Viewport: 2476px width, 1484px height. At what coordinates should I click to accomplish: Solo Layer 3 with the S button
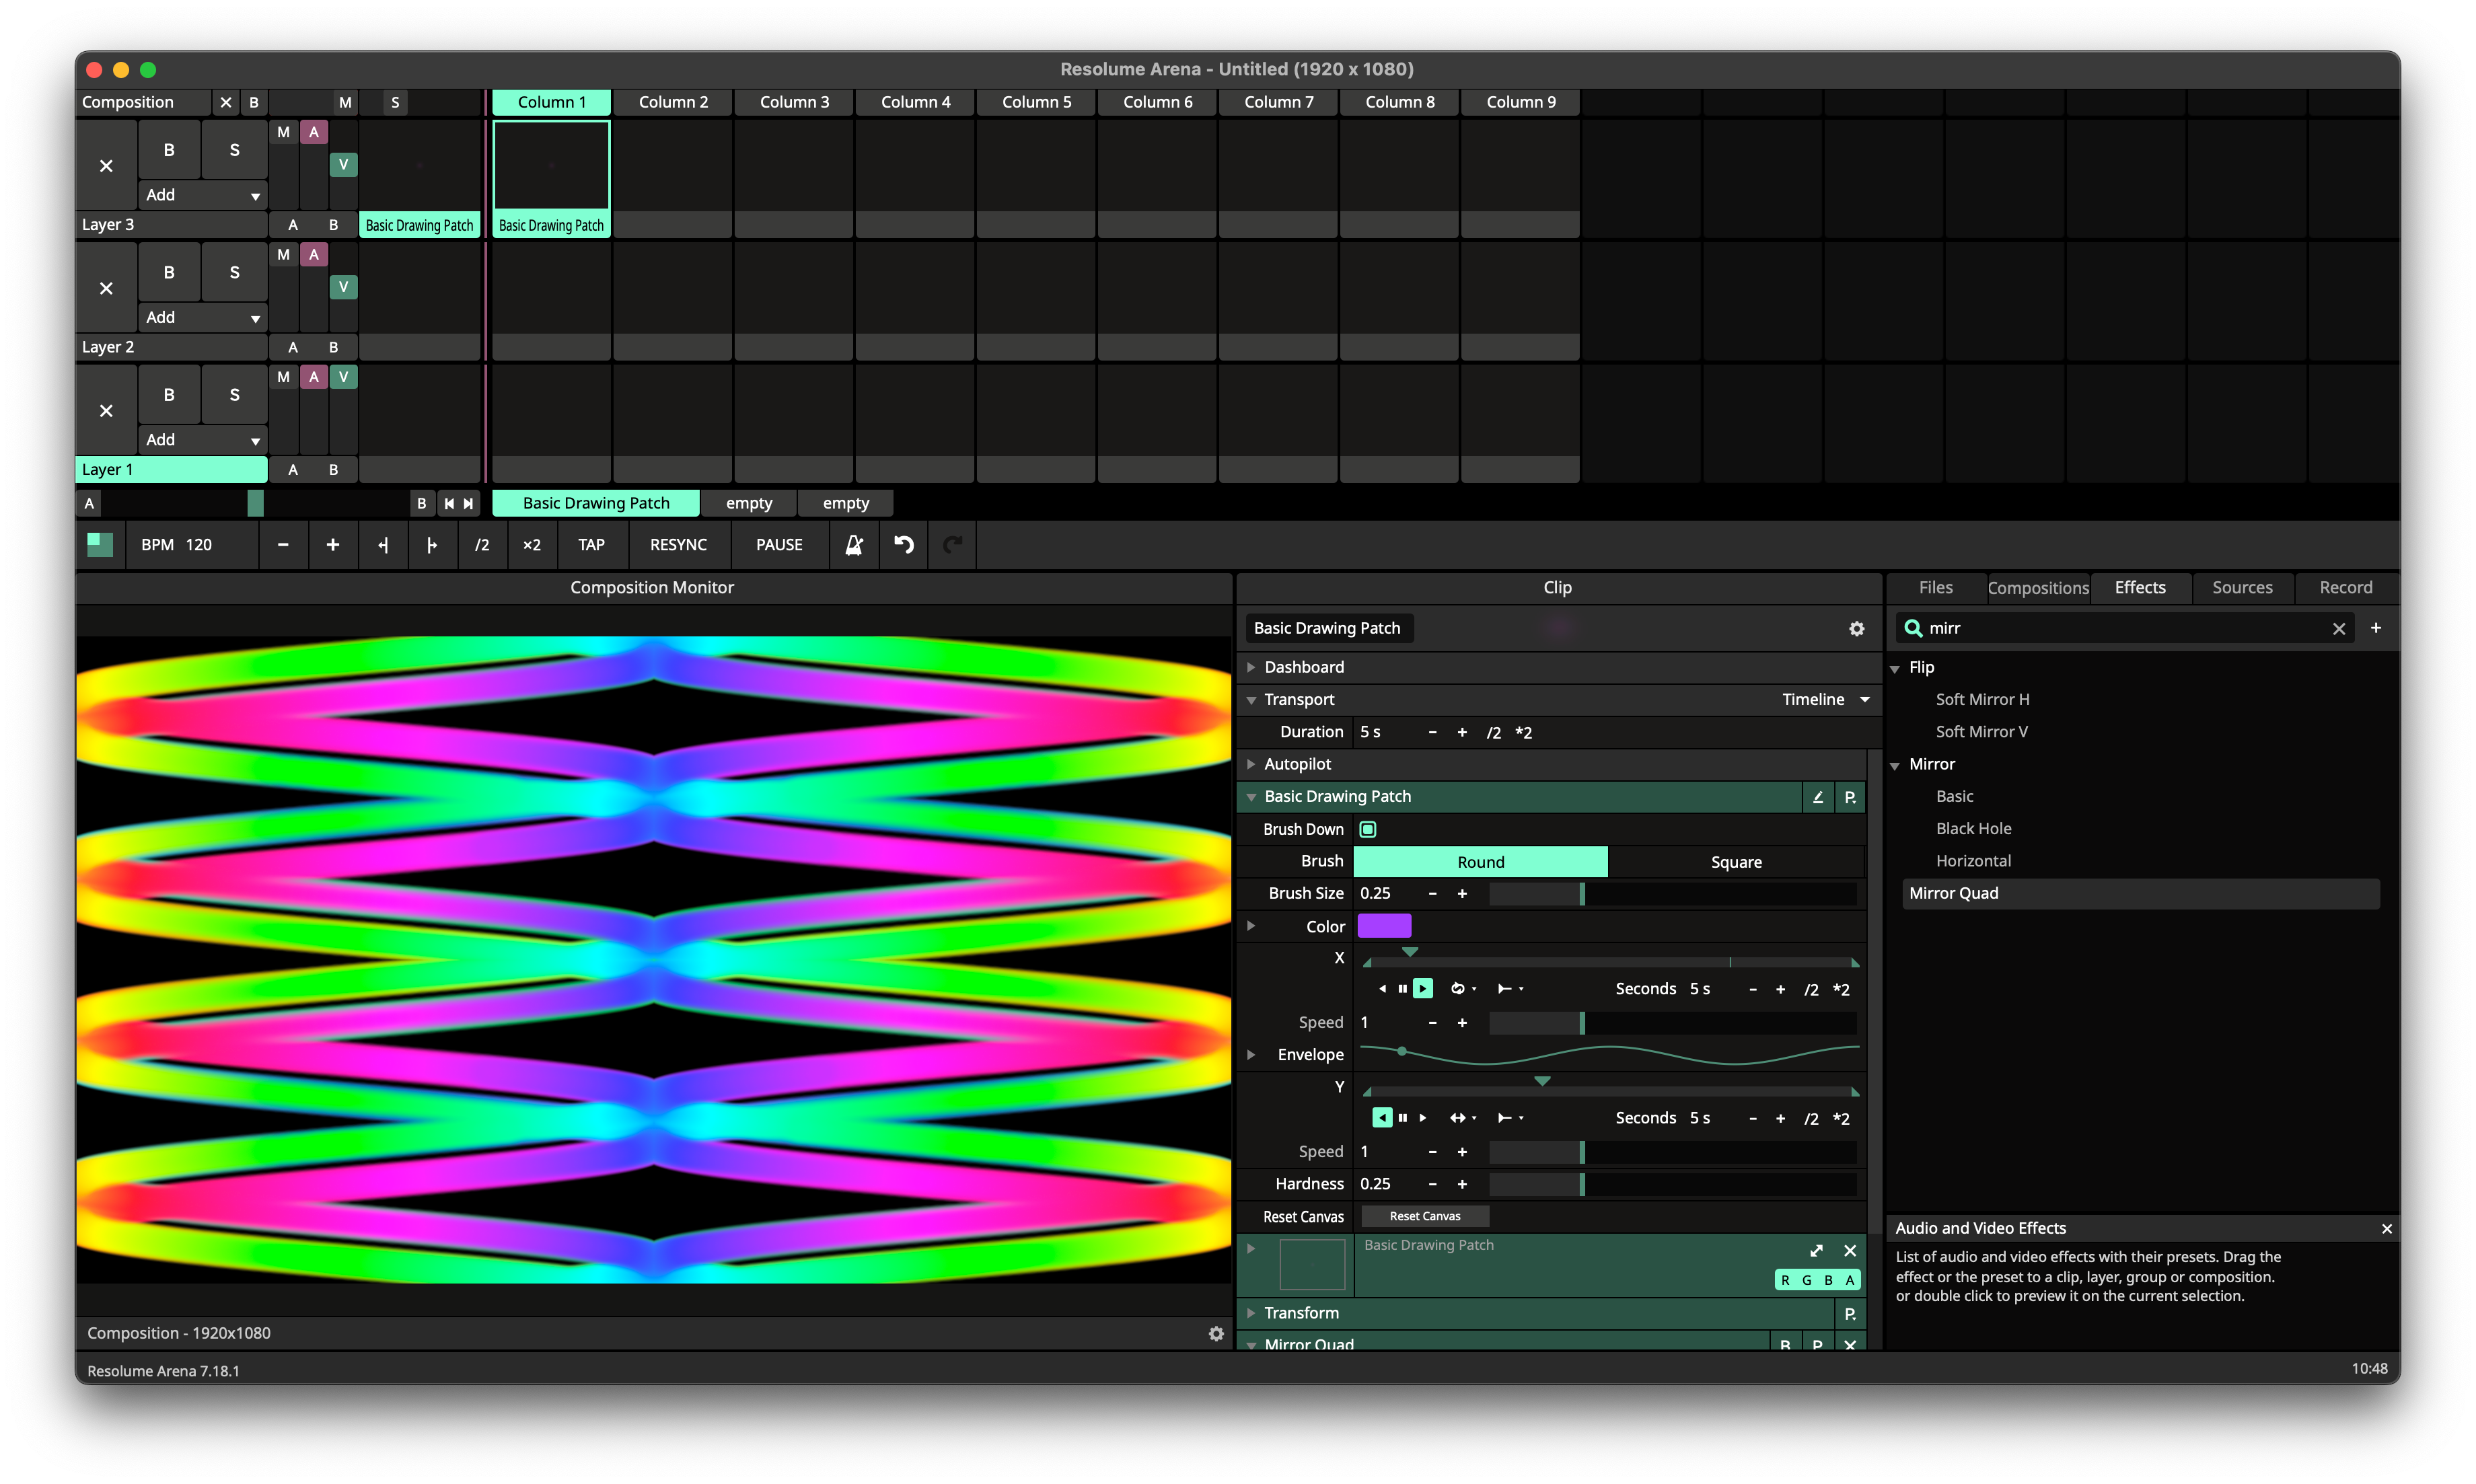pyautogui.click(x=234, y=150)
